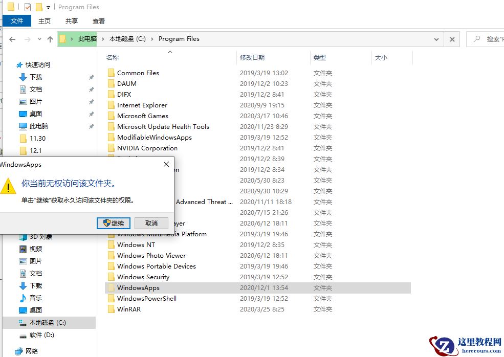This screenshot has width=504, height=357.
Task: Unpin 下载 from Quick Access using its pin icon
Action: click(x=91, y=77)
